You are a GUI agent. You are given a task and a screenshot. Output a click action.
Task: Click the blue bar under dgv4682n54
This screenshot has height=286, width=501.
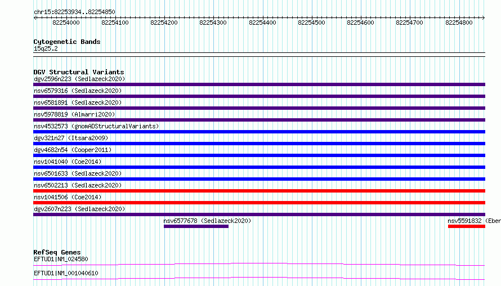(259, 155)
